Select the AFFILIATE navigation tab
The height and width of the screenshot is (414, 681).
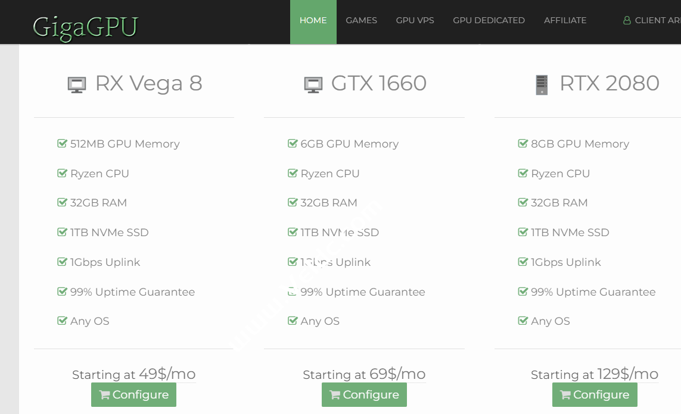pyautogui.click(x=565, y=20)
